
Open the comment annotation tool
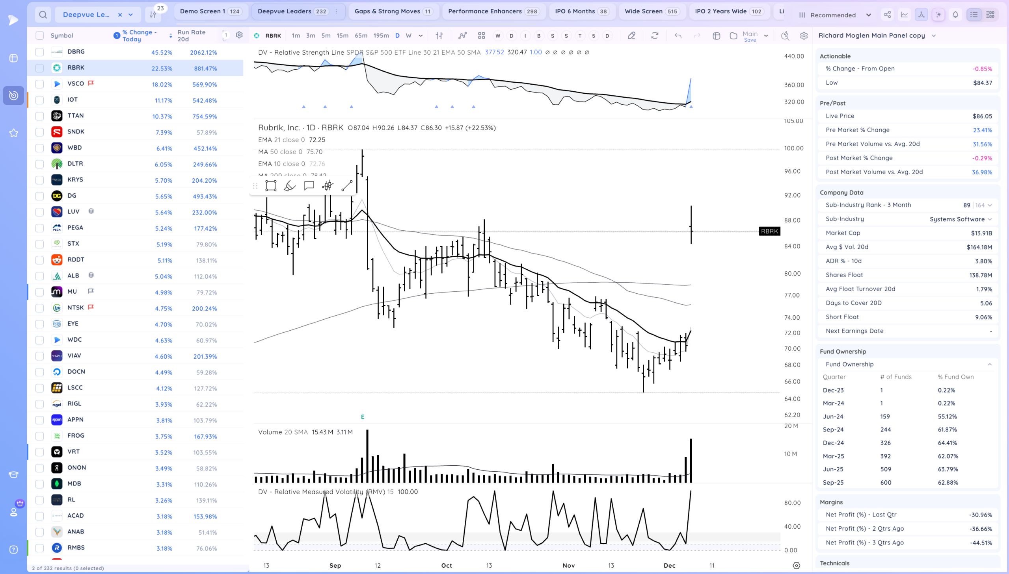[x=309, y=186]
